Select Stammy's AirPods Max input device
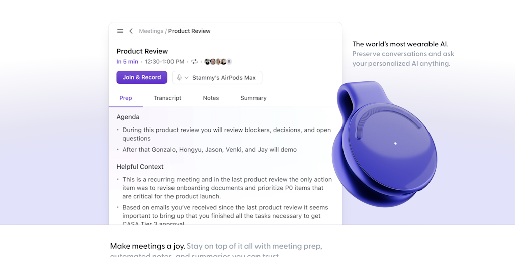This screenshot has width=515, height=257. coord(224,78)
